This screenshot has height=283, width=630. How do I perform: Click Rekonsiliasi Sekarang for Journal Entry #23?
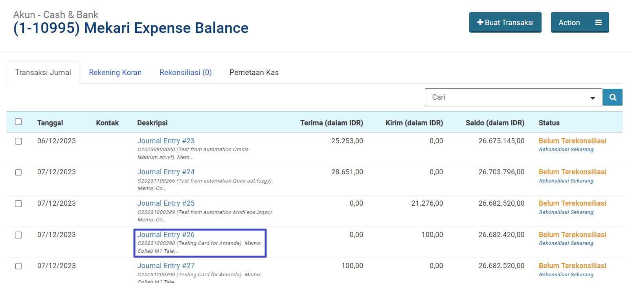click(566, 150)
